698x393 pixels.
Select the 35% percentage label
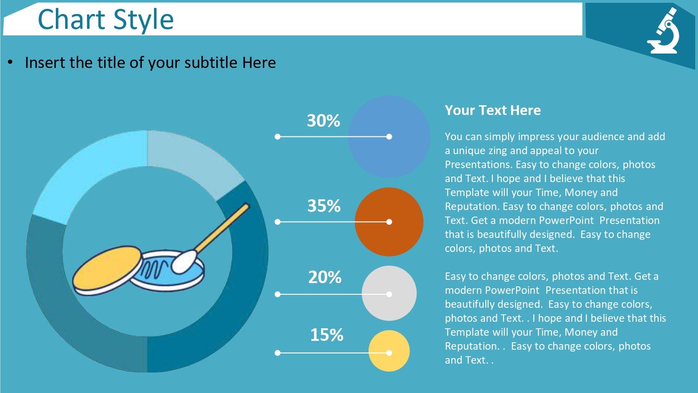324,206
